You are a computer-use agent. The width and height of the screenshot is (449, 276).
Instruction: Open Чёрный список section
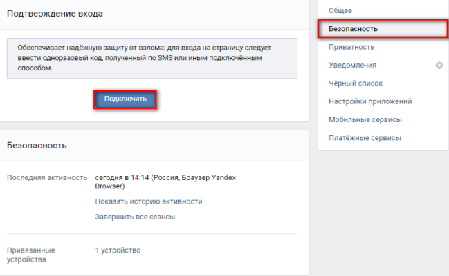[x=356, y=83]
